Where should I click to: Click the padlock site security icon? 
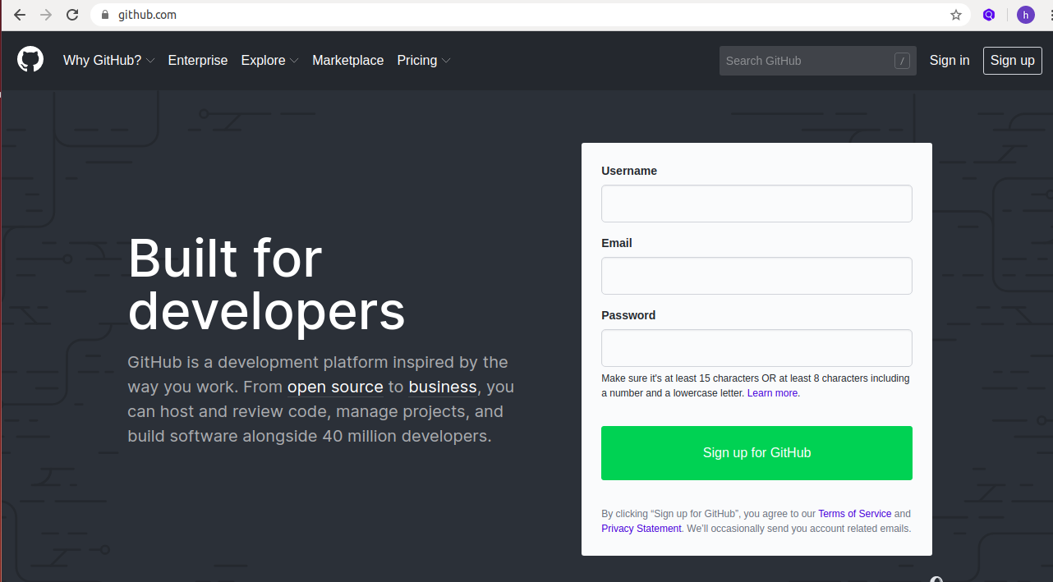pos(104,15)
